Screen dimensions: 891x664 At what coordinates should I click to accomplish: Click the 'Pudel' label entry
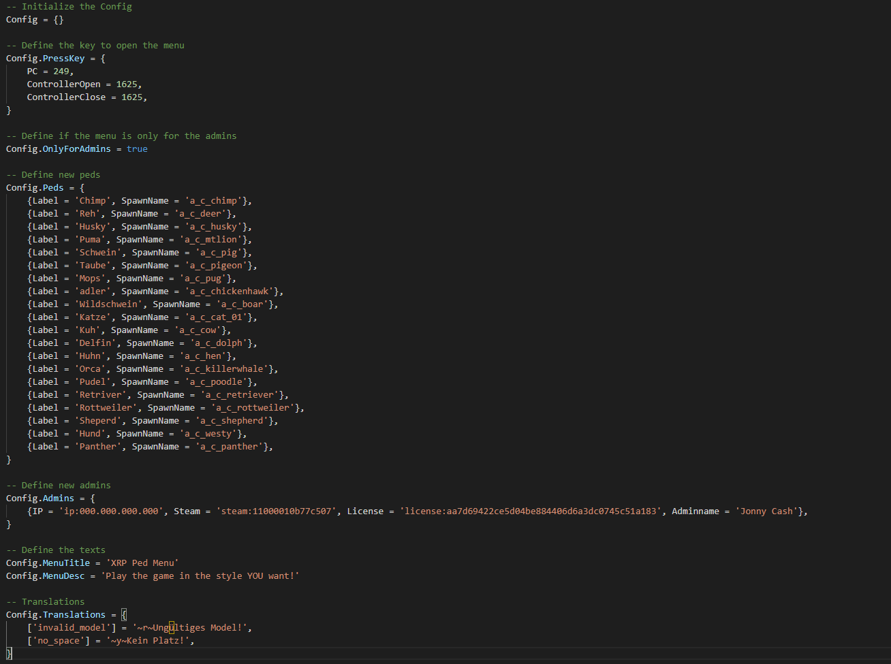point(93,381)
